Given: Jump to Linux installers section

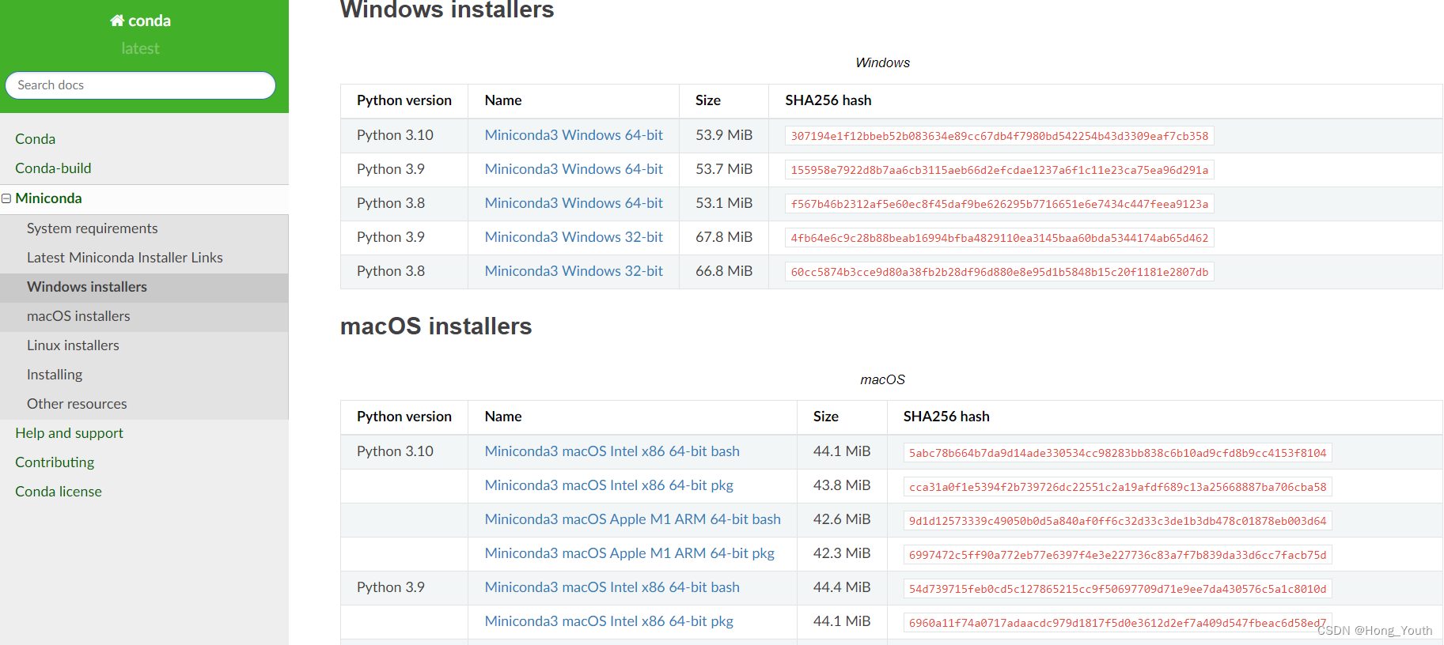Looking at the screenshot, I should [x=73, y=345].
